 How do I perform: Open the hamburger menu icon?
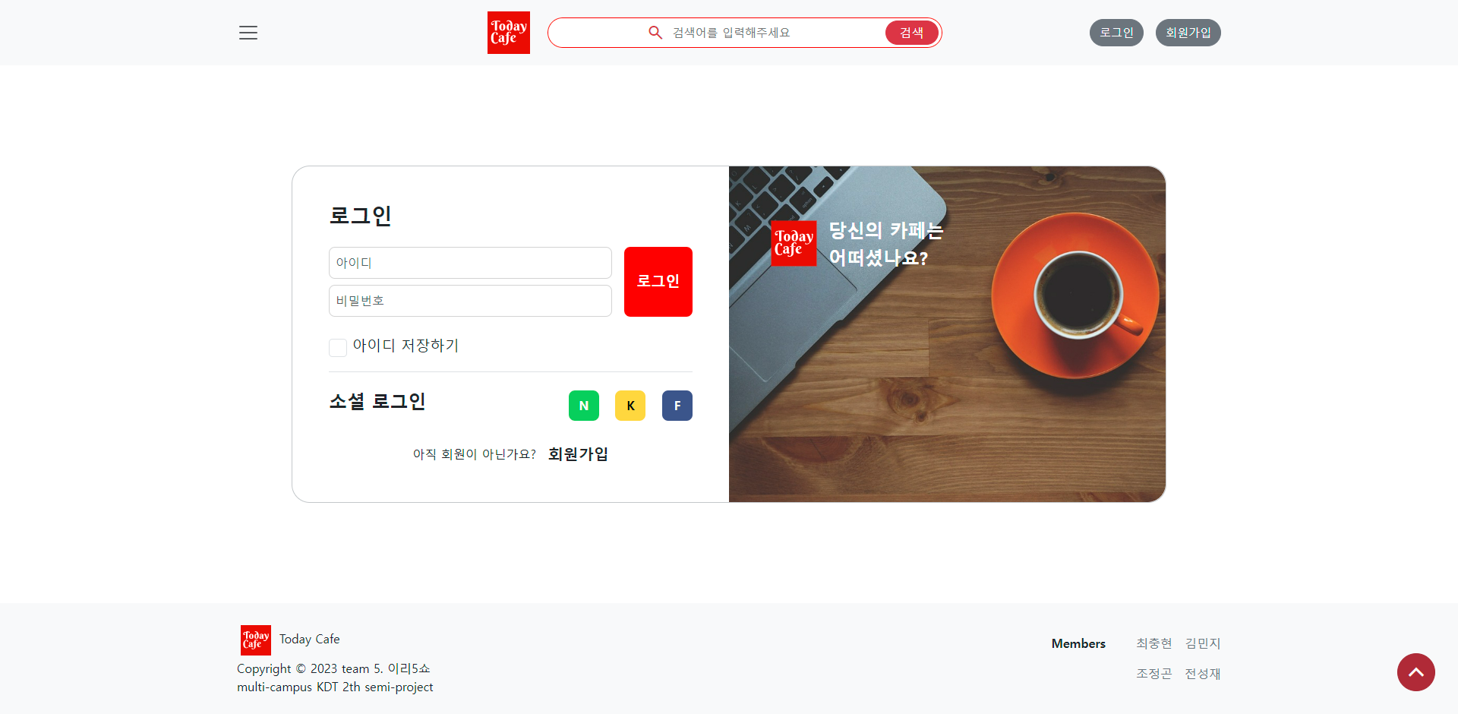(248, 33)
